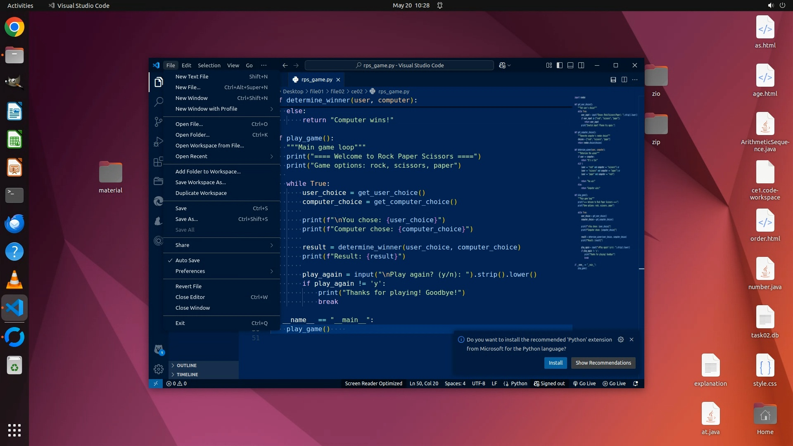The height and width of the screenshot is (446, 793).
Task: Choose Save As... from File menu
Action: [187, 219]
